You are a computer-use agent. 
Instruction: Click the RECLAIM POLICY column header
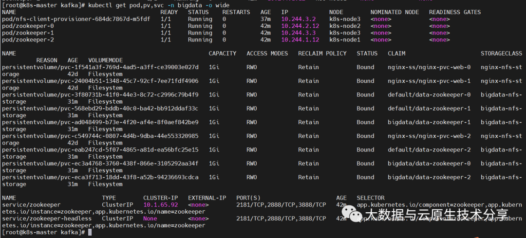coord(322,54)
